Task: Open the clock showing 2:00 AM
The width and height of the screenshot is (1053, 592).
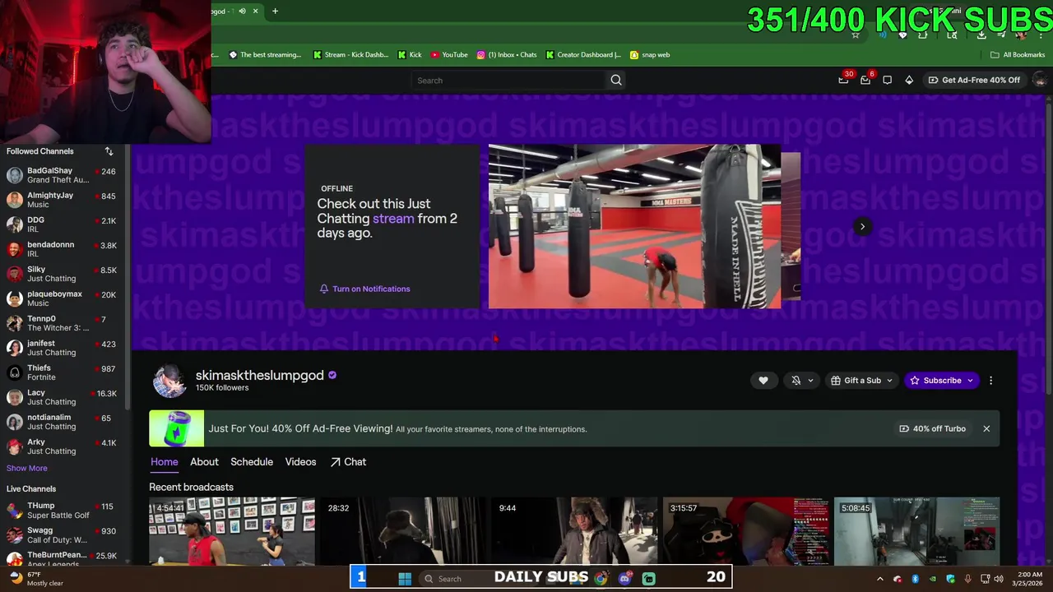Action: click(x=1029, y=579)
